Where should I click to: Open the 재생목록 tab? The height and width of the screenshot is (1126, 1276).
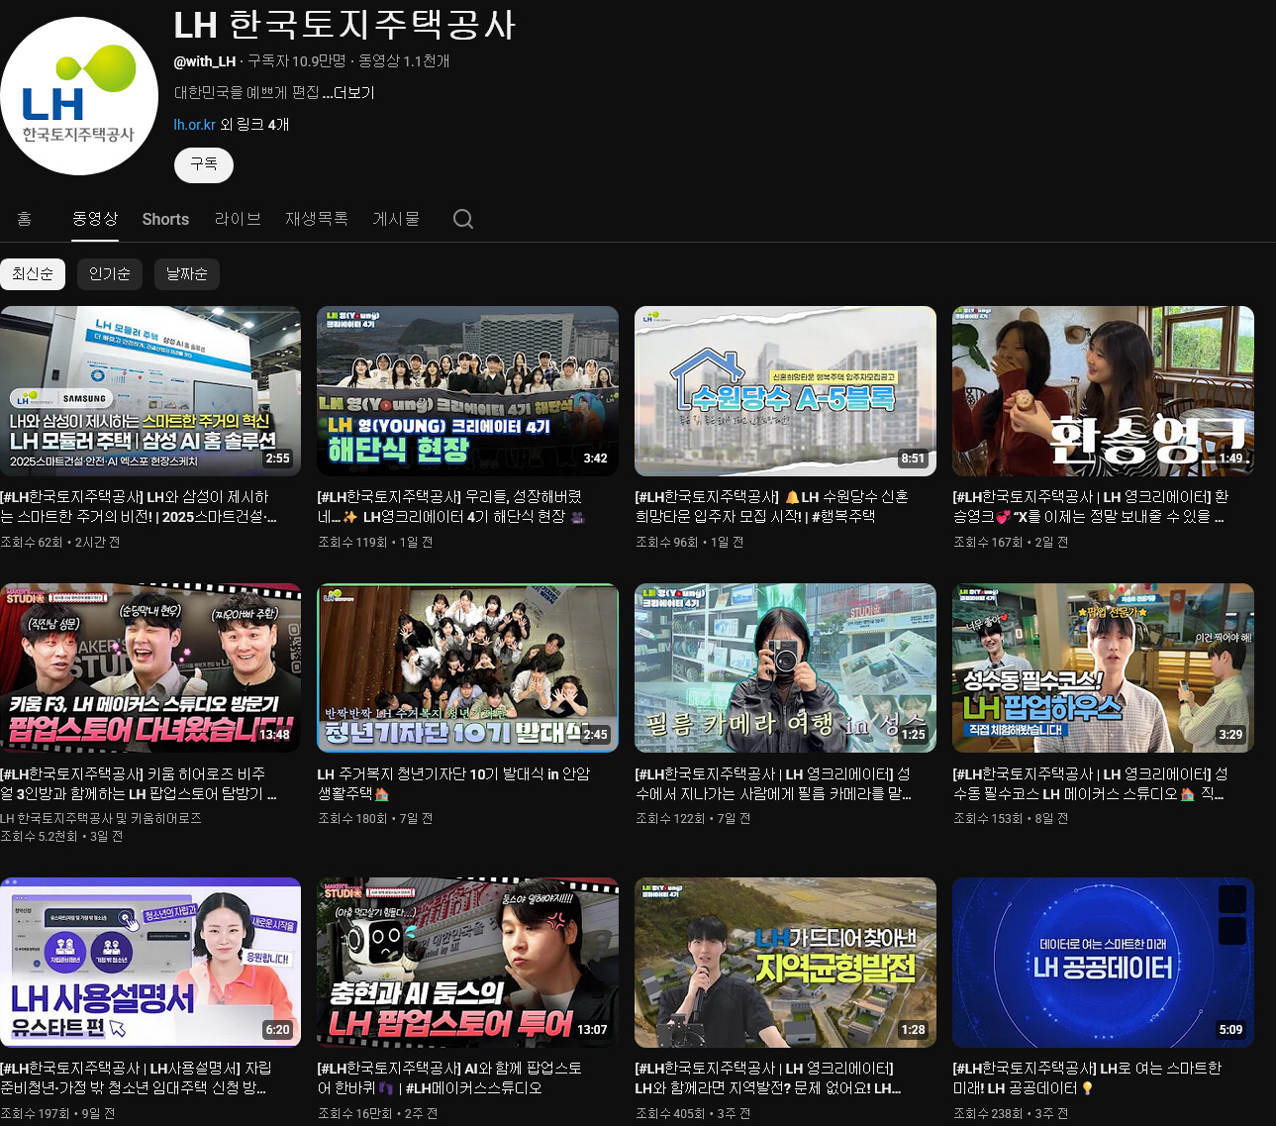click(317, 219)
